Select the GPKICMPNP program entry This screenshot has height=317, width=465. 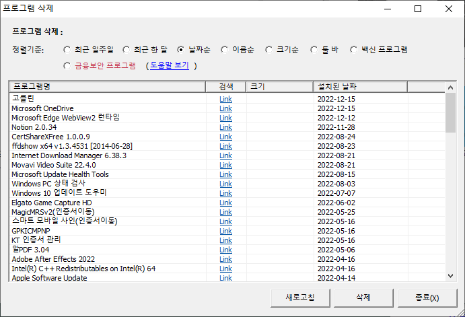(227, 231)
